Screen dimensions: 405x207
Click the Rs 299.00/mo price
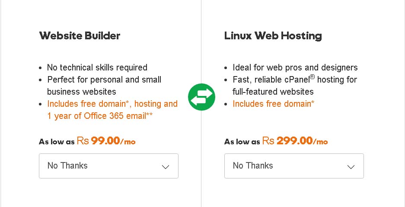295,141
